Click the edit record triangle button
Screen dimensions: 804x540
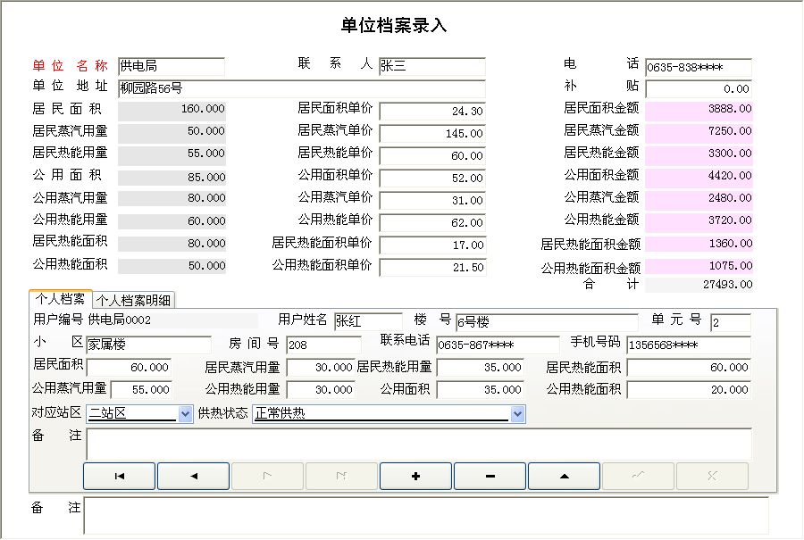coord(564,476)
